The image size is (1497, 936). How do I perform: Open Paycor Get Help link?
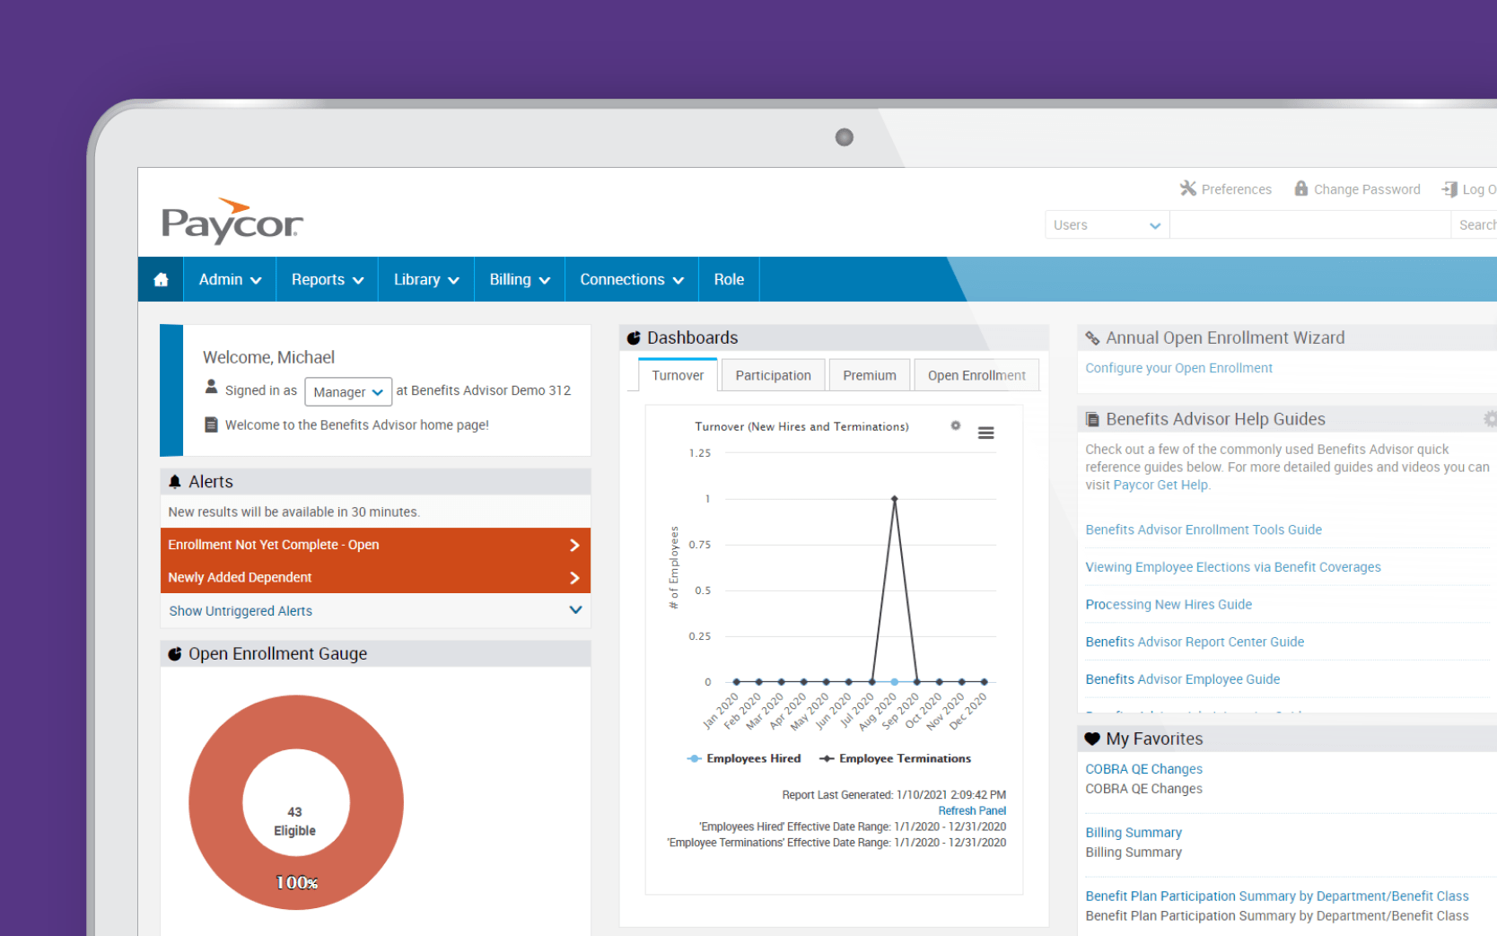coord(1160,485)
